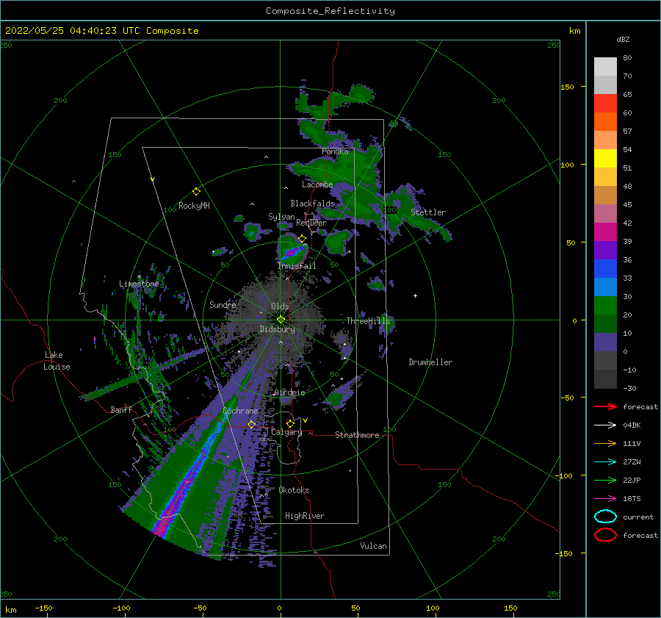
Task: Click the yellow diamond marker beside RockyMH
Action: pos(196,192)
